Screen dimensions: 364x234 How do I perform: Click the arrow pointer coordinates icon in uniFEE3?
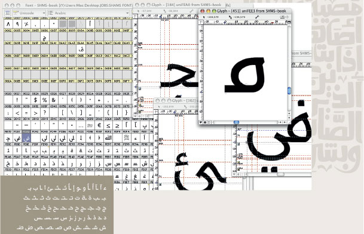click(204, 17)
